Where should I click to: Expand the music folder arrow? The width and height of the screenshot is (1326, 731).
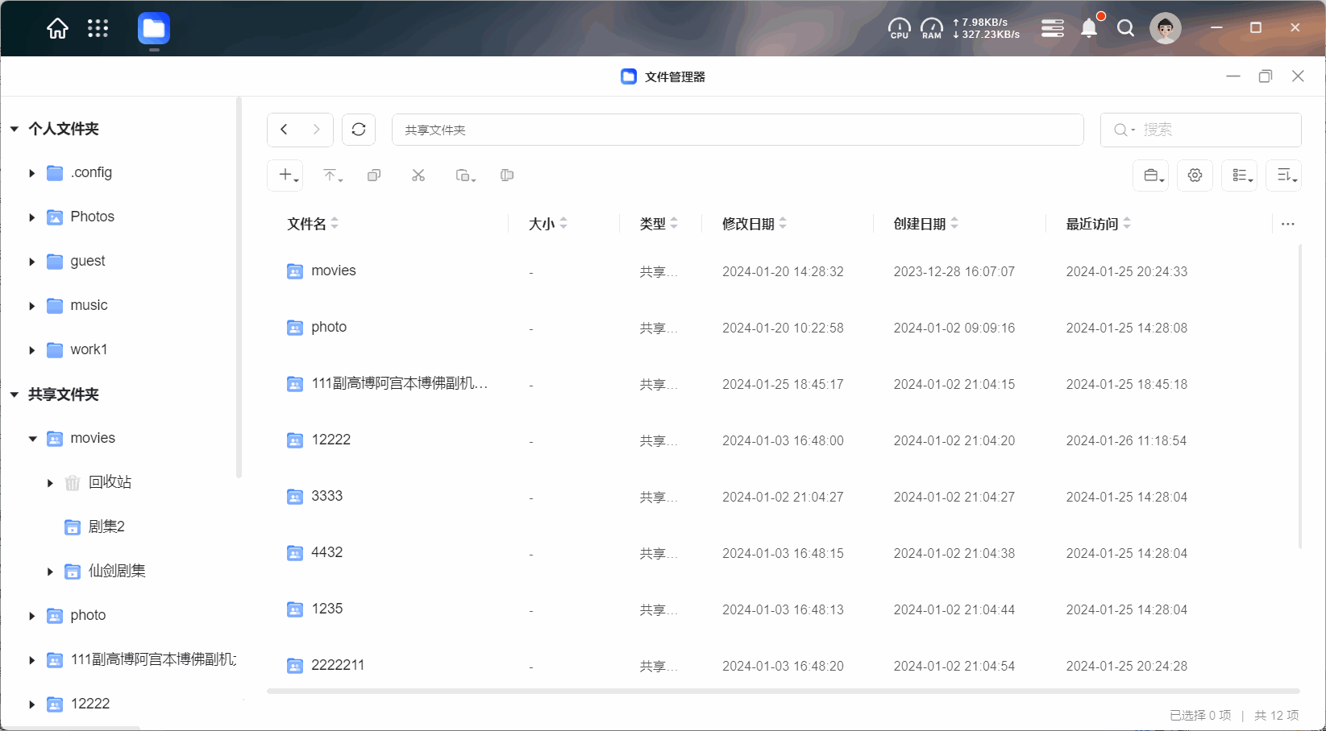[x=32, y=306]
